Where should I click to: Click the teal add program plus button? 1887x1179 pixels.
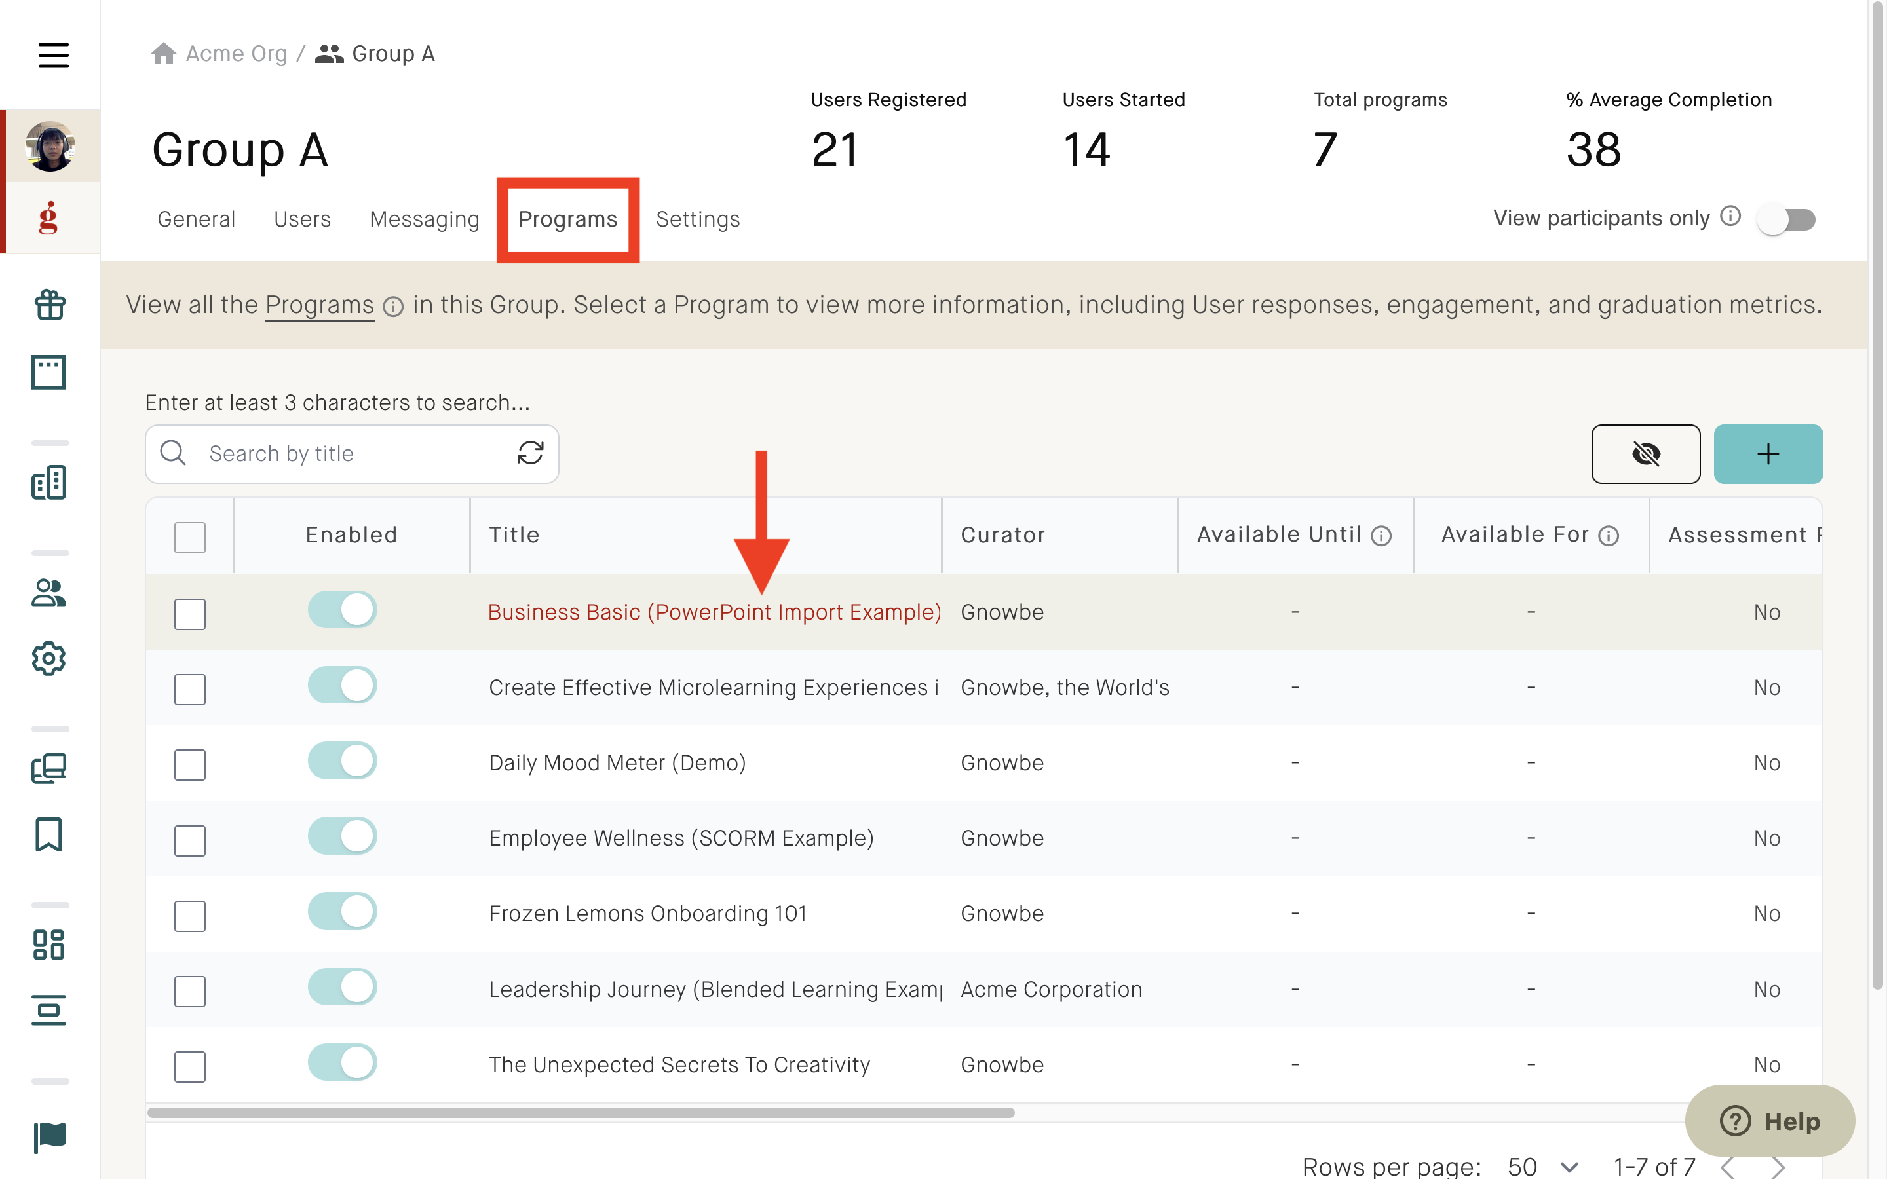coord(1768,454)
